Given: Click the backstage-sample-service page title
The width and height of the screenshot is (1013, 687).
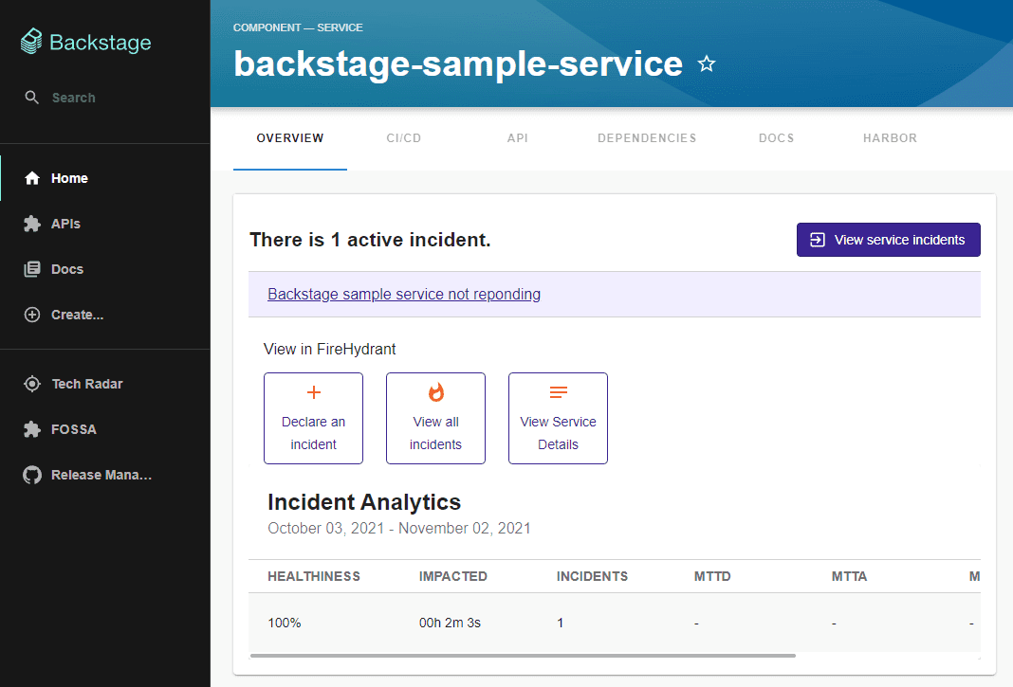Looking at the screenshot, I should [x=458, y=63].
